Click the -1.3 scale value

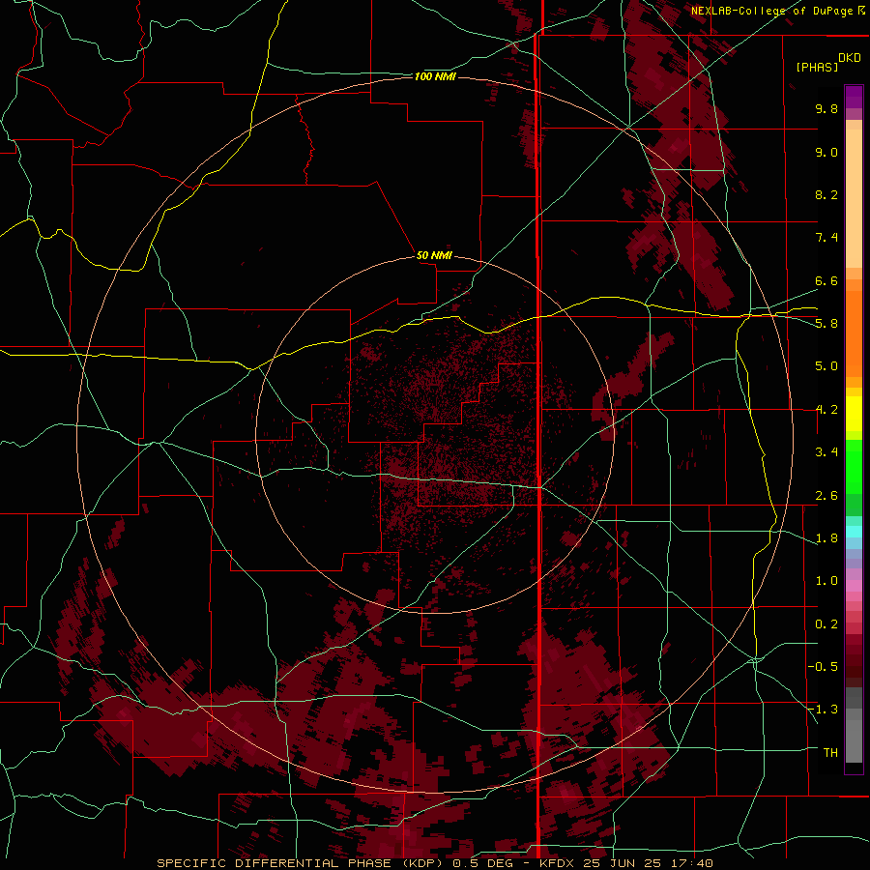(823, 710)
